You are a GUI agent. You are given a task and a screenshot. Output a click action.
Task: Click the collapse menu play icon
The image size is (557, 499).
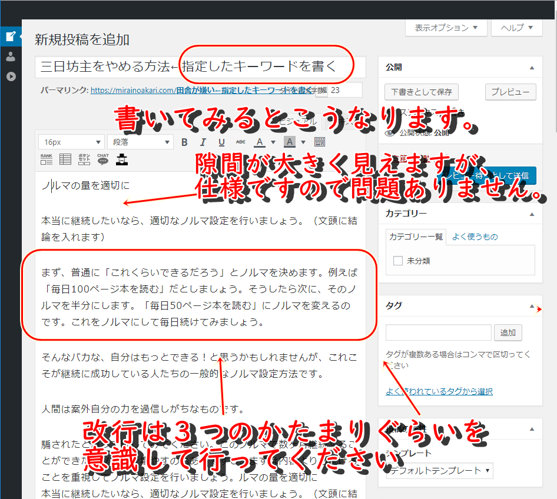pyautogui.click(x=11, y=76)
